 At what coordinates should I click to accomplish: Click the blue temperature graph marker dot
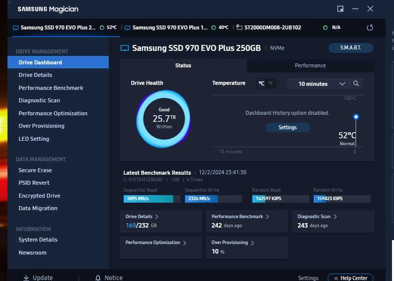point(356,117)
